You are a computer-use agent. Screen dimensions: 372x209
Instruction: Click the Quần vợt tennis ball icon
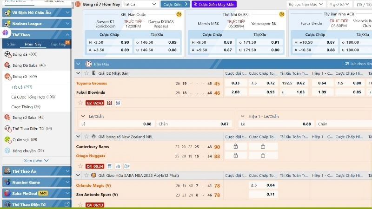7,140
